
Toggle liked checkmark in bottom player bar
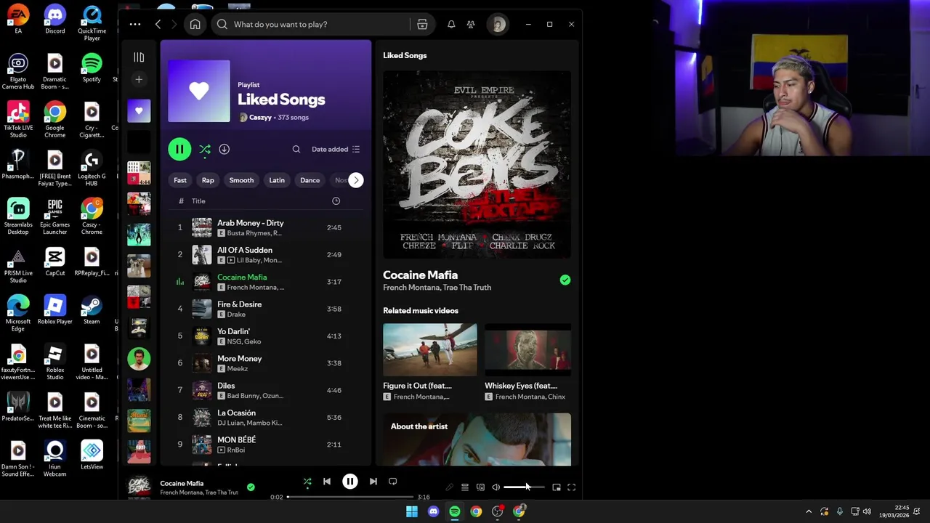251,487
